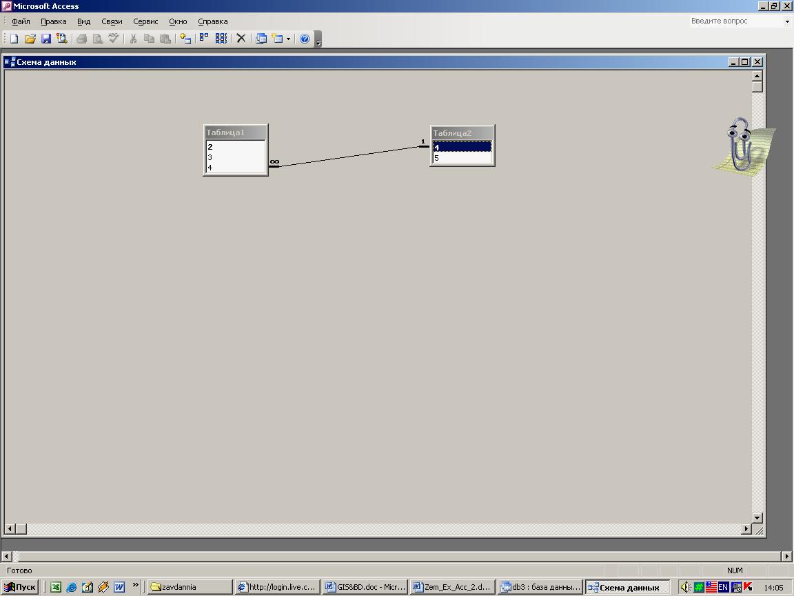The width and height of the screenshot is (794, 596).
Task: Click schema window vertical scroll up arrow
Action: click(x=757, y=76)
